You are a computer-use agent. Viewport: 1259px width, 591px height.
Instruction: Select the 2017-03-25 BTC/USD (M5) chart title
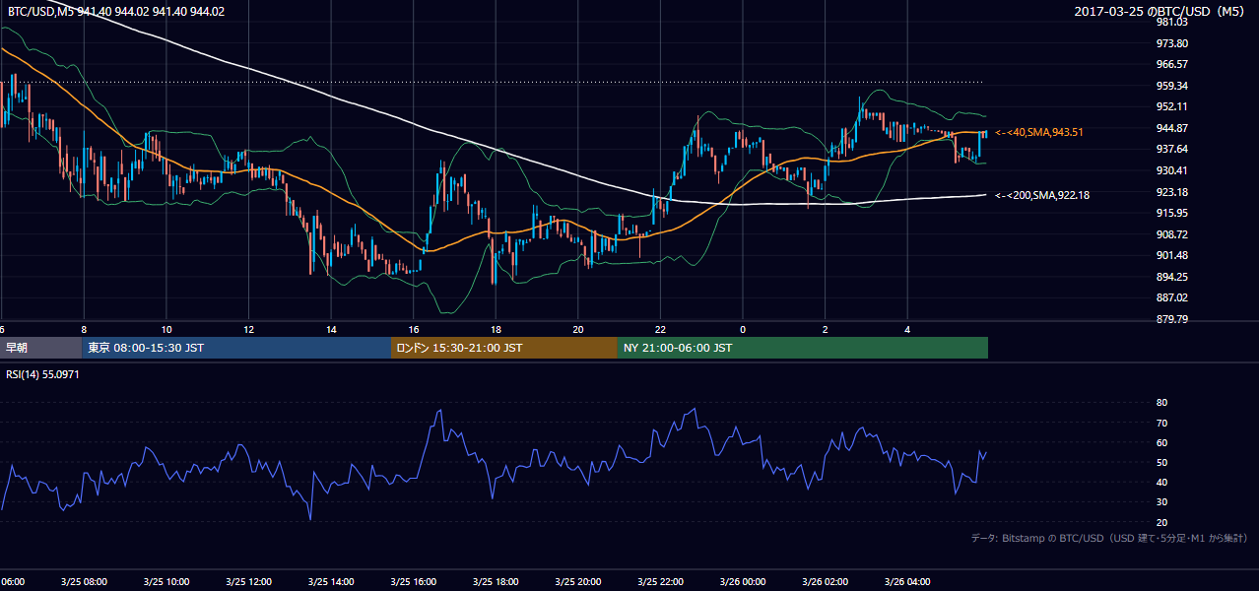pyautogui.click(x=1161, y=12)
